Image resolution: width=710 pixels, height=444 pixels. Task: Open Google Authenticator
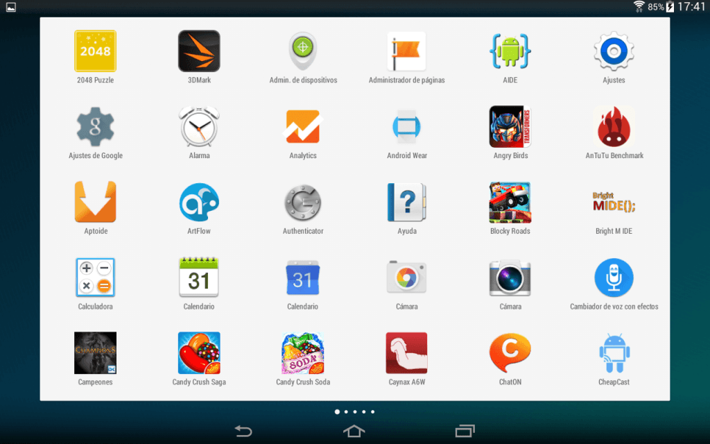[302, 202]
